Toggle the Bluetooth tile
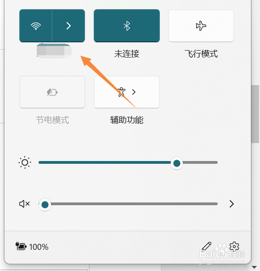 [x=127, y=26]
